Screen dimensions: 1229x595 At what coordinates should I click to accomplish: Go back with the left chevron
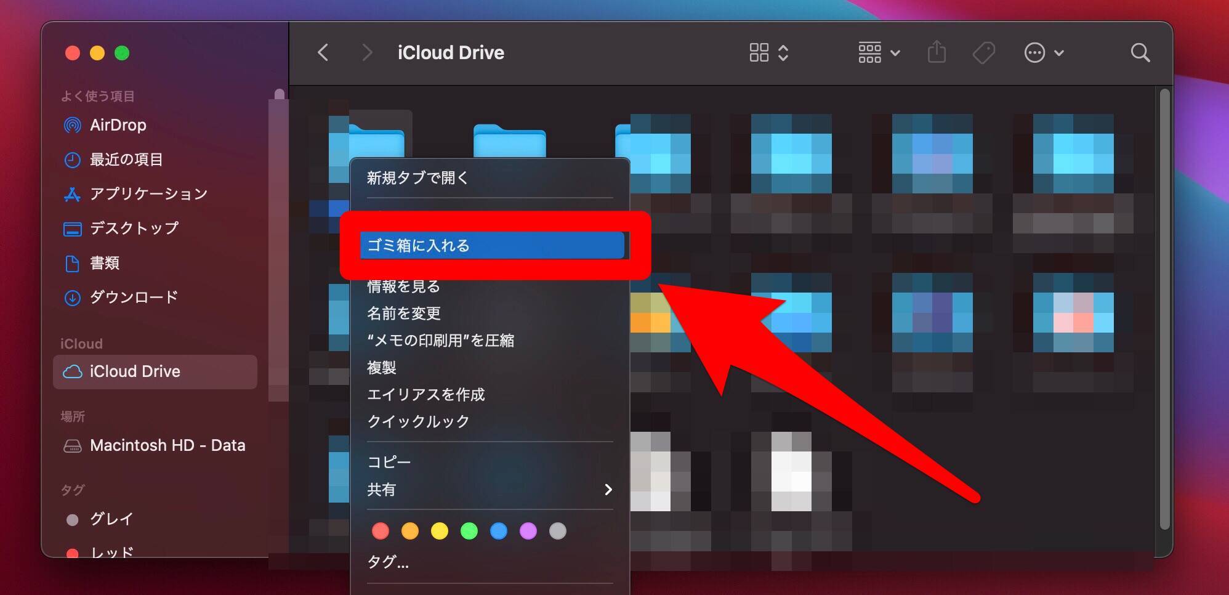tap(323, 52)
